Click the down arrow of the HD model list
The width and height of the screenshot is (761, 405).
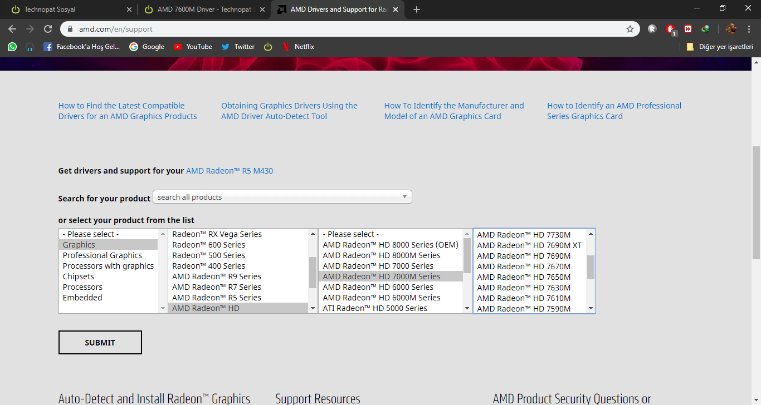coord(591,309)
